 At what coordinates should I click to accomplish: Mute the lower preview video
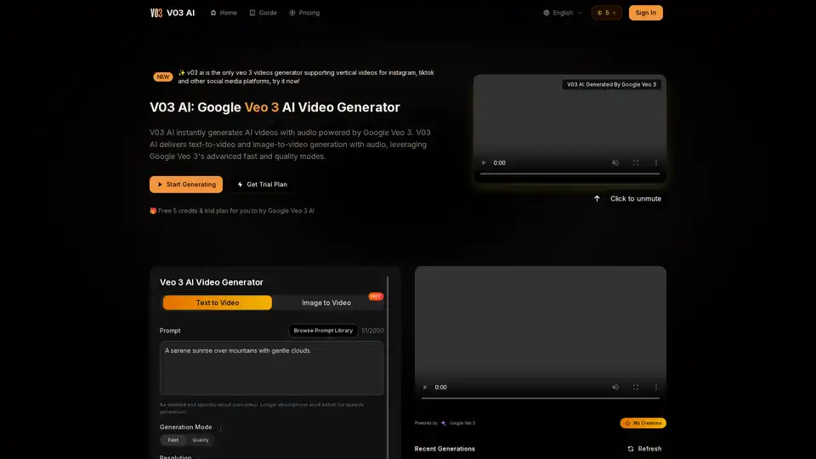(615, 387)
